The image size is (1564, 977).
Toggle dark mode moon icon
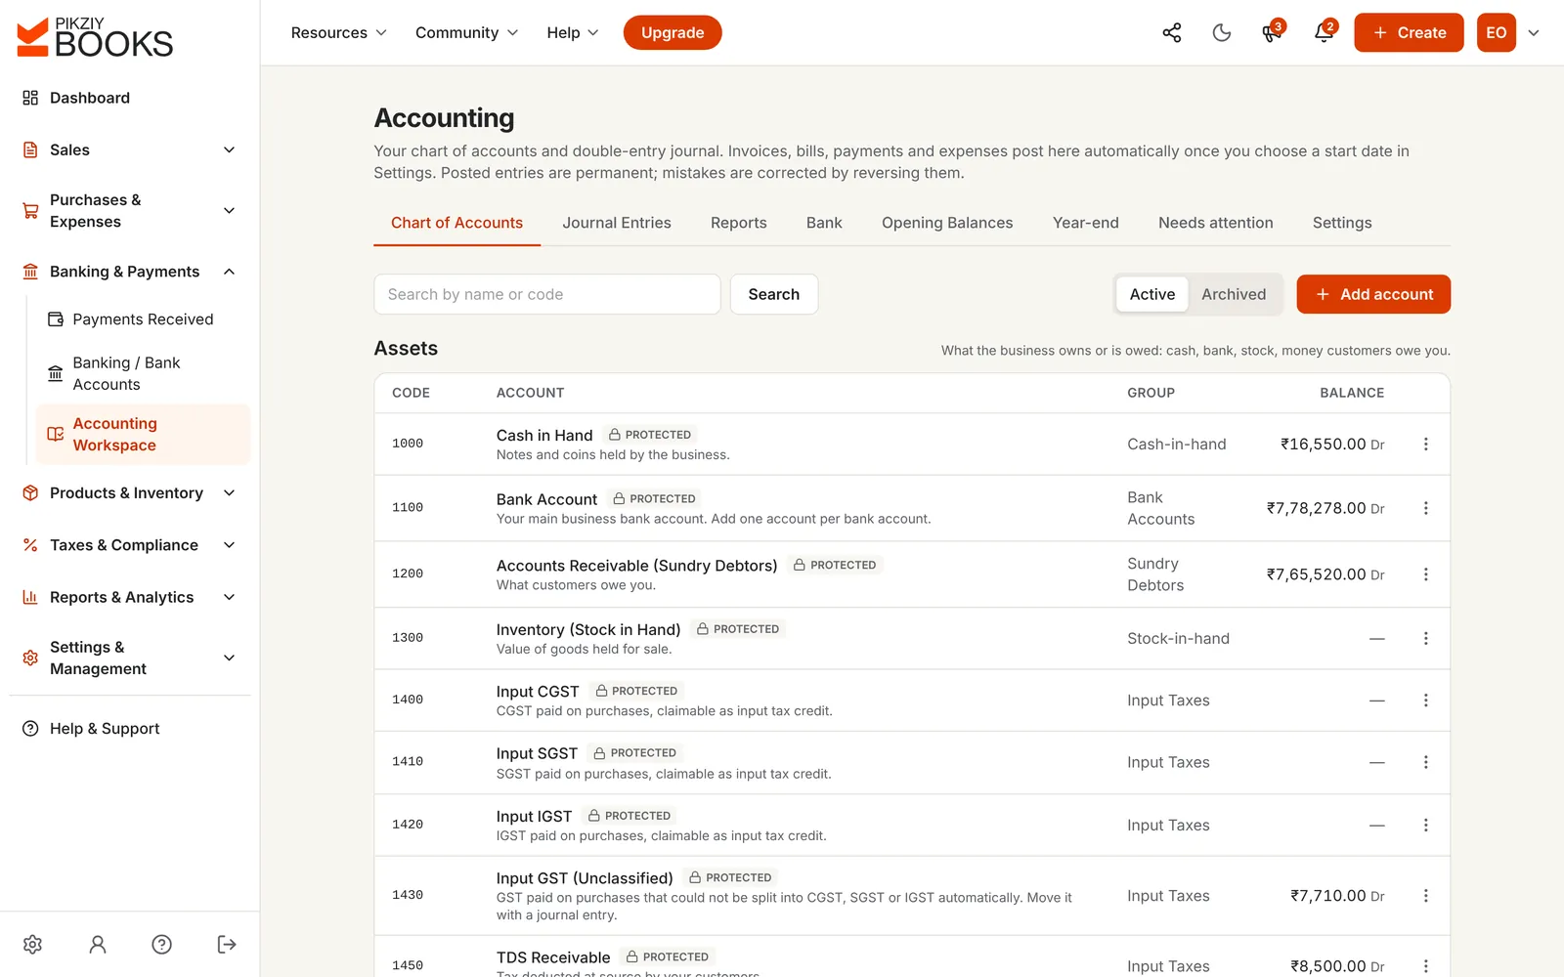(1222, 32)
